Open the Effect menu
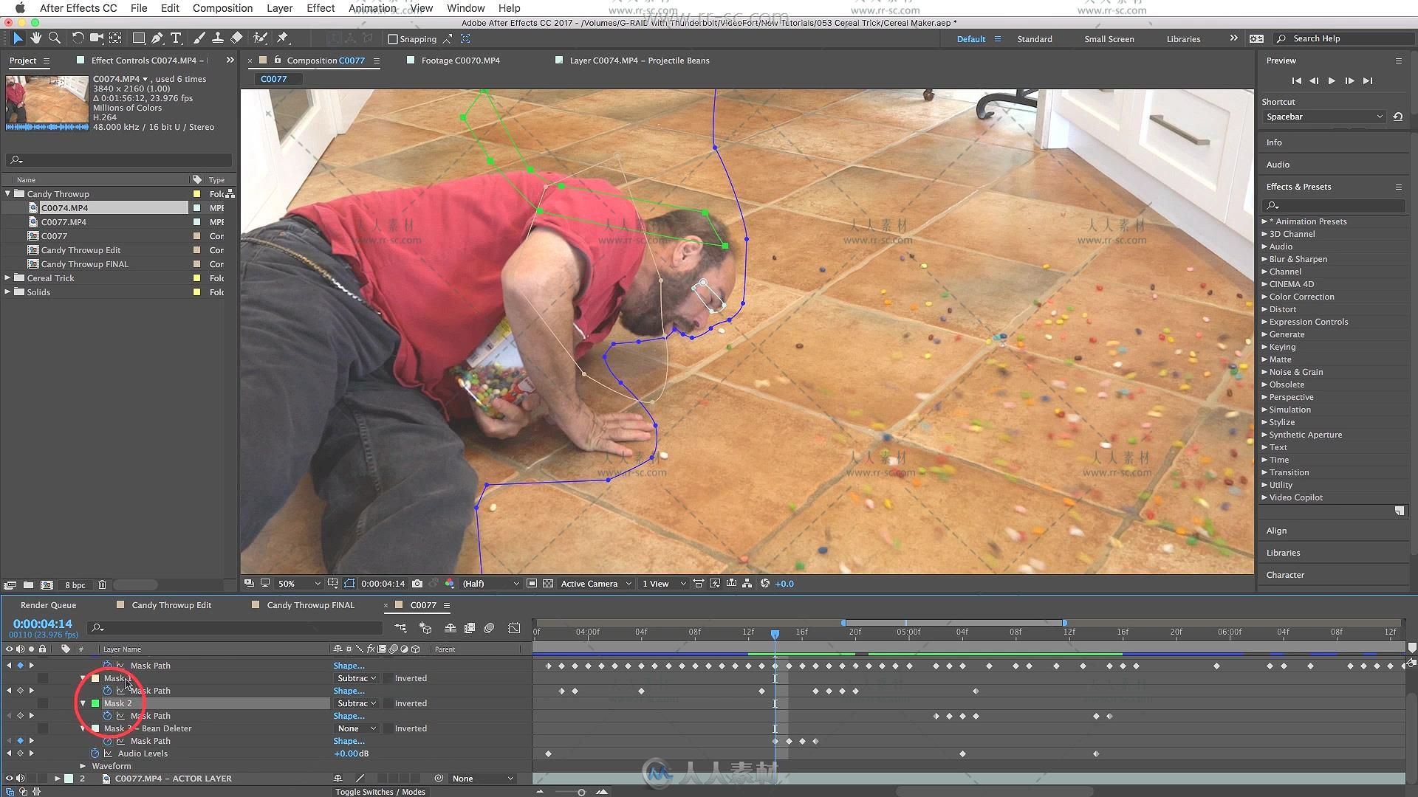Viewport: 1418px width, 797px height. pos(321,8)
